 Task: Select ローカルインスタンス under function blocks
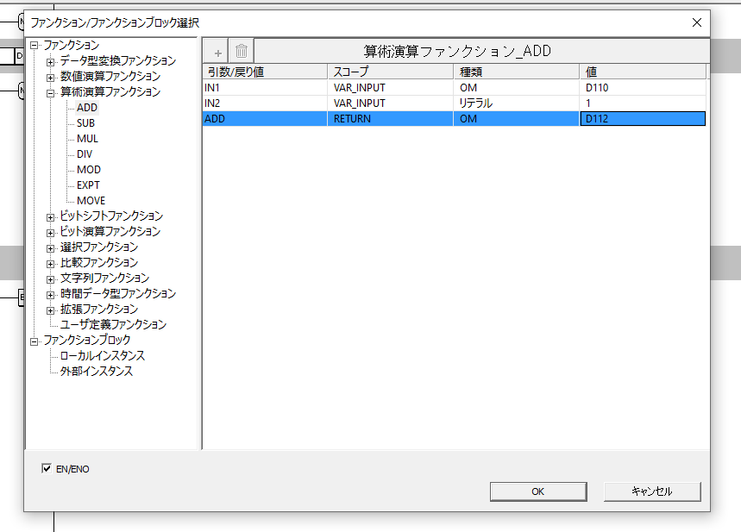click(x=103, y=356)
